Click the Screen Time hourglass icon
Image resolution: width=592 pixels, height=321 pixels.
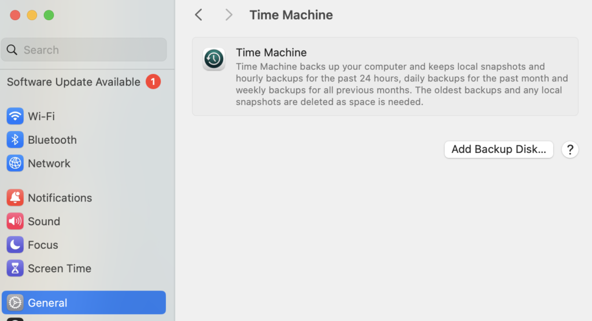pos(15,268)
